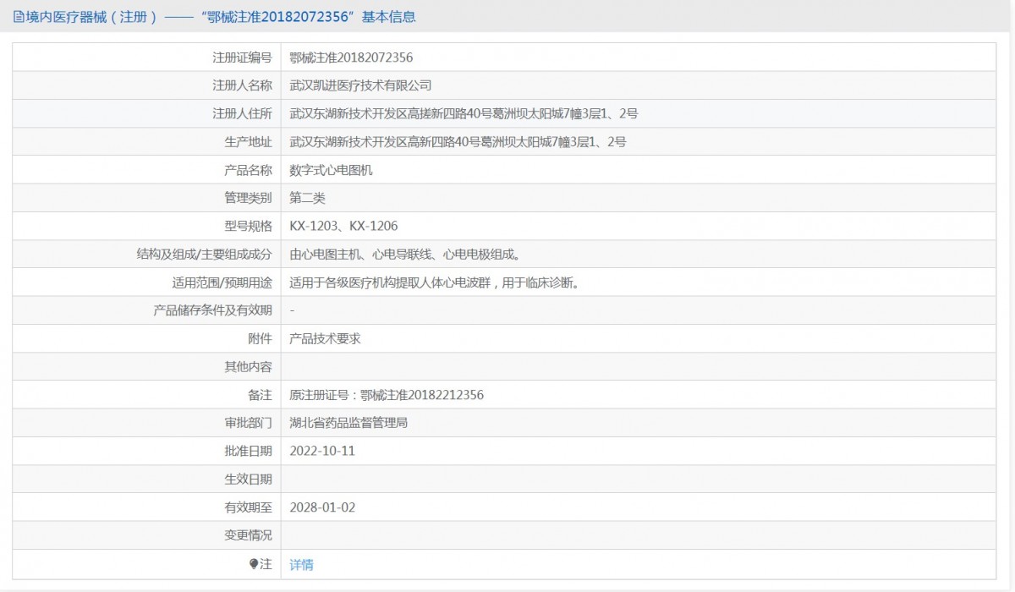Click label 附件
Image resolution: width=1015 pixels, height=592 pixels.
(x=260, y=338)
